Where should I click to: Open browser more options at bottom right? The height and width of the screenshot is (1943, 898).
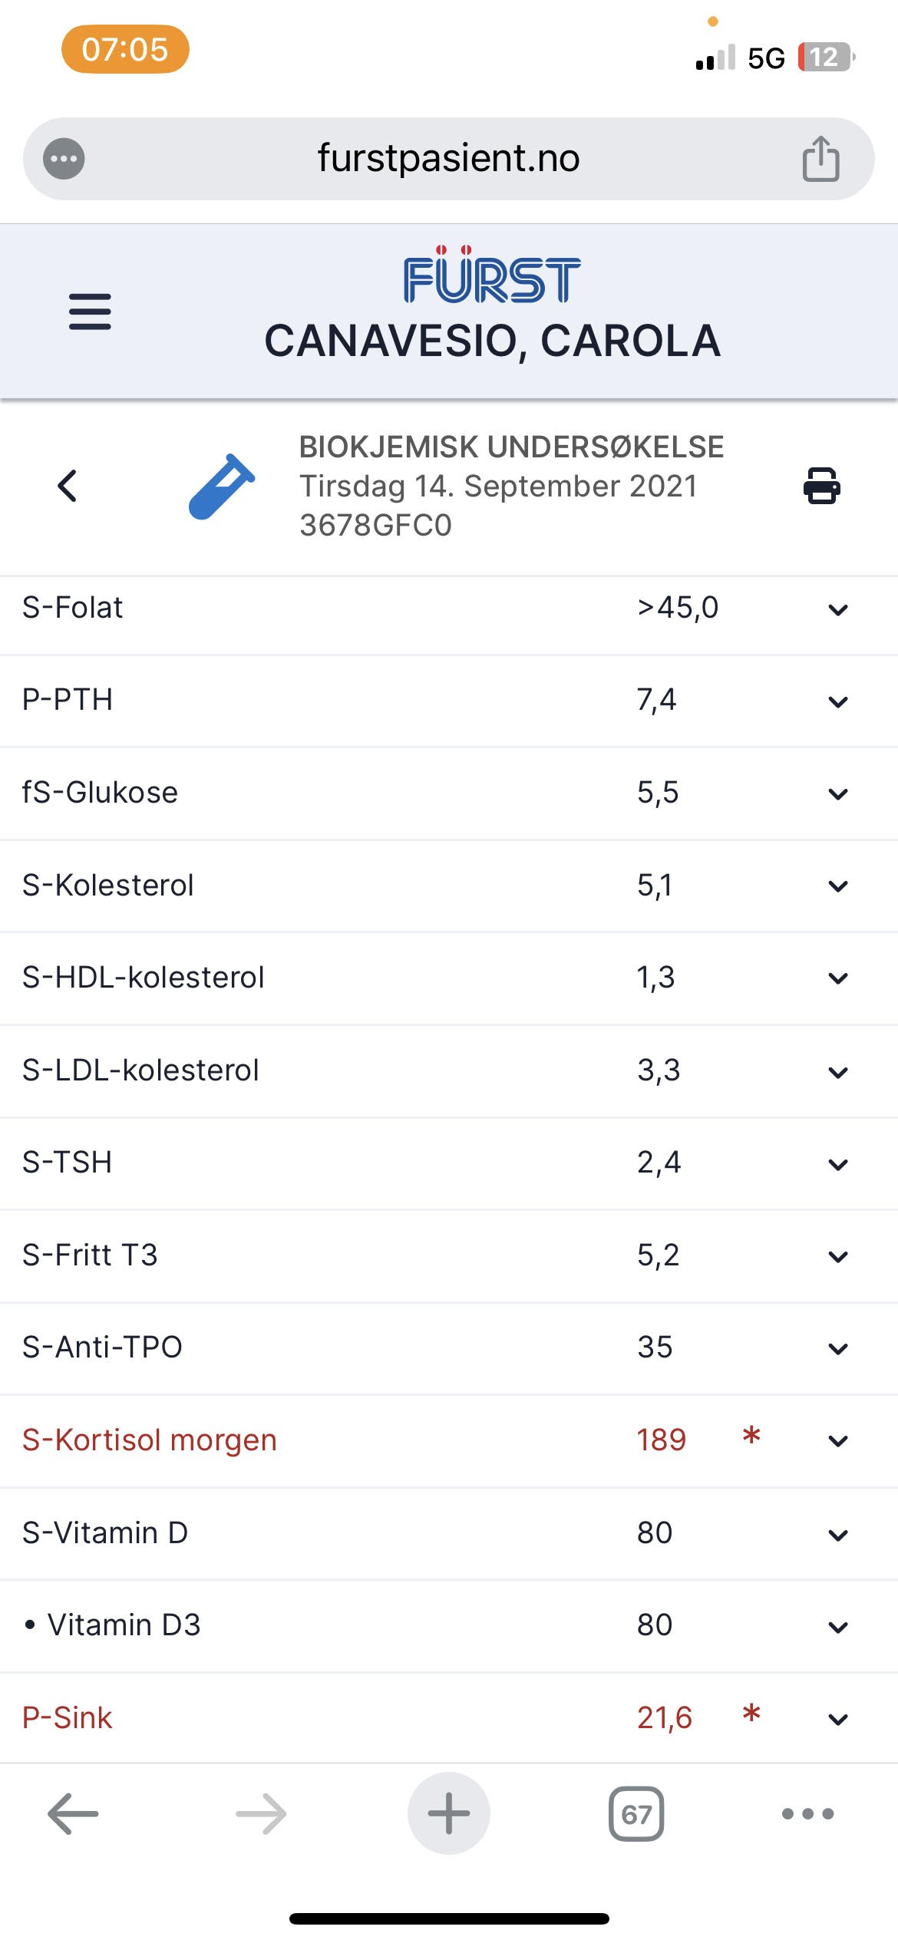(x=807, y=1814)
